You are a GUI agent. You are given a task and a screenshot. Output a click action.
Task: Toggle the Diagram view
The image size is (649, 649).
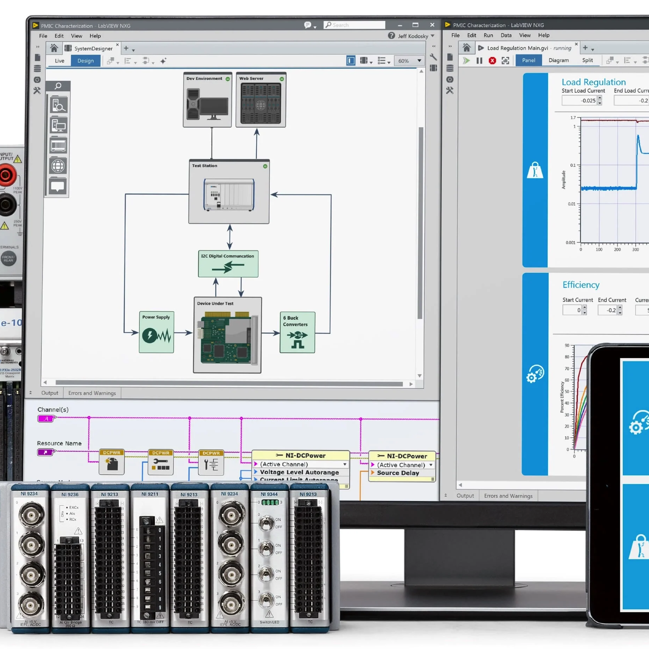[x=558, y=60]
